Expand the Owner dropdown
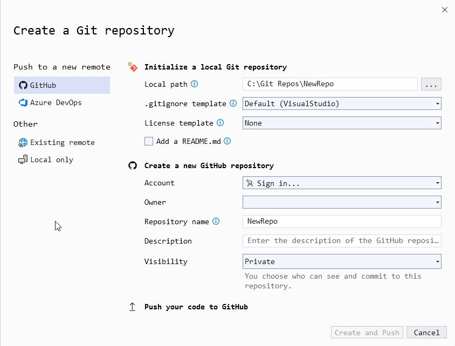 342,203
